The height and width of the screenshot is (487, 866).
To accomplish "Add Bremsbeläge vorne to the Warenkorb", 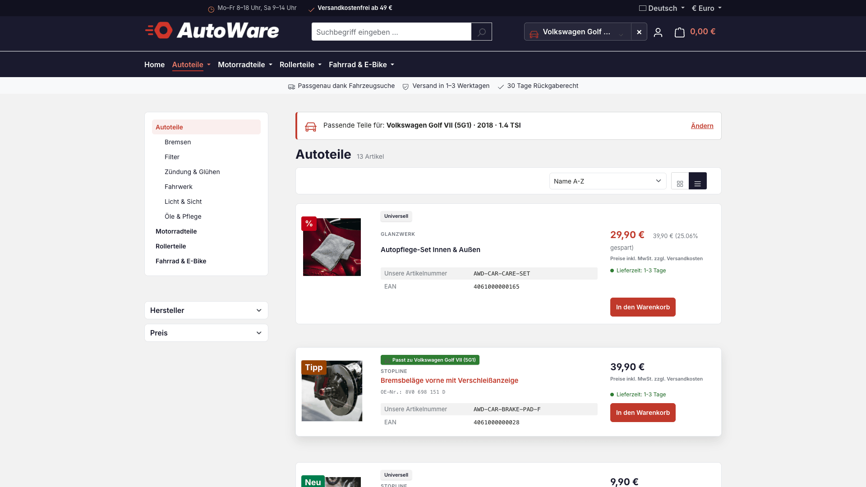I will (643, 413).
